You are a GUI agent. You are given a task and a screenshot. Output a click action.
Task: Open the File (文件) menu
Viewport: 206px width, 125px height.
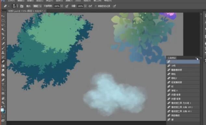coord(11,1)
